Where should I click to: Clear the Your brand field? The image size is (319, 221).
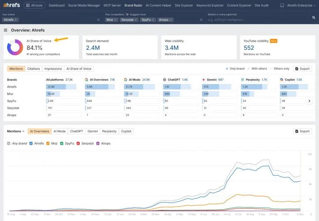pos(98,20)
